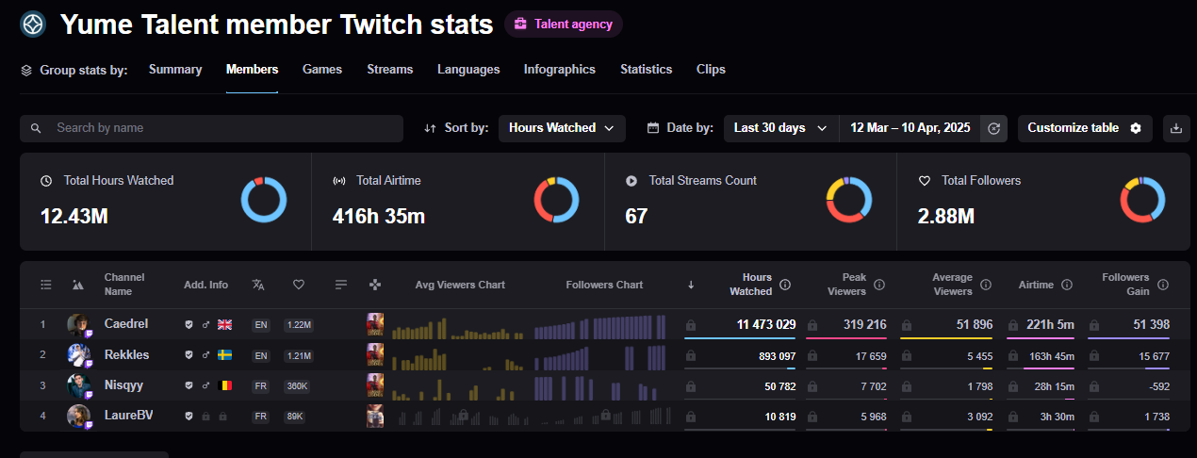Open the Last 30 days dropdown
The height and width of the screenshot is (458, 1197).
click(781, 128)
